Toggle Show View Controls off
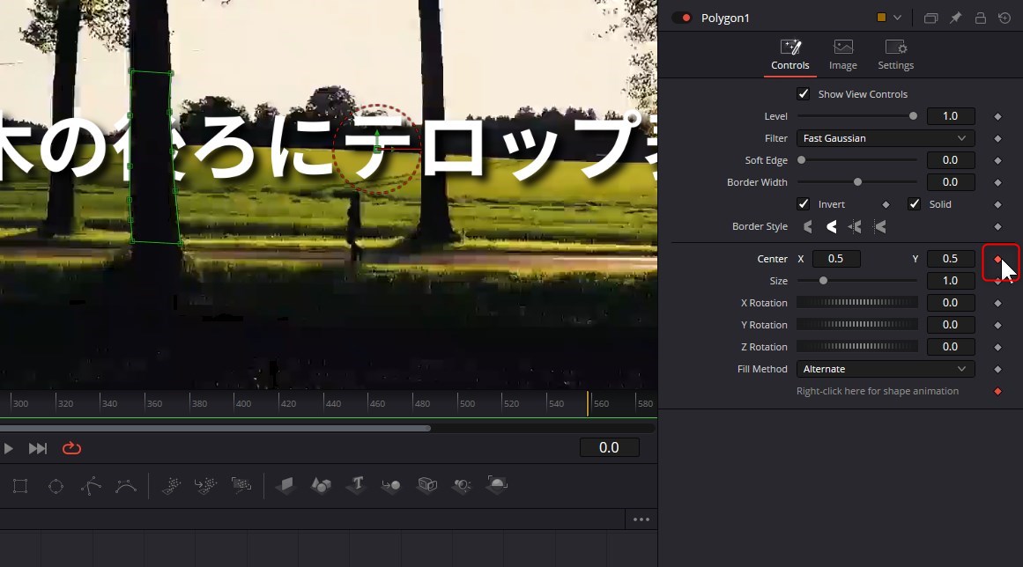The image size is (1023, 567). (x=803, y=93)
